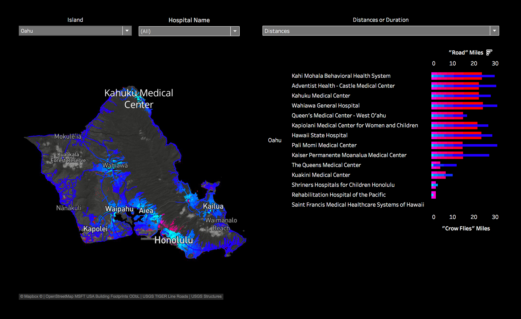
Task: Select Kahi Mohala Behavioral Health System label
Action: point(341,76)
